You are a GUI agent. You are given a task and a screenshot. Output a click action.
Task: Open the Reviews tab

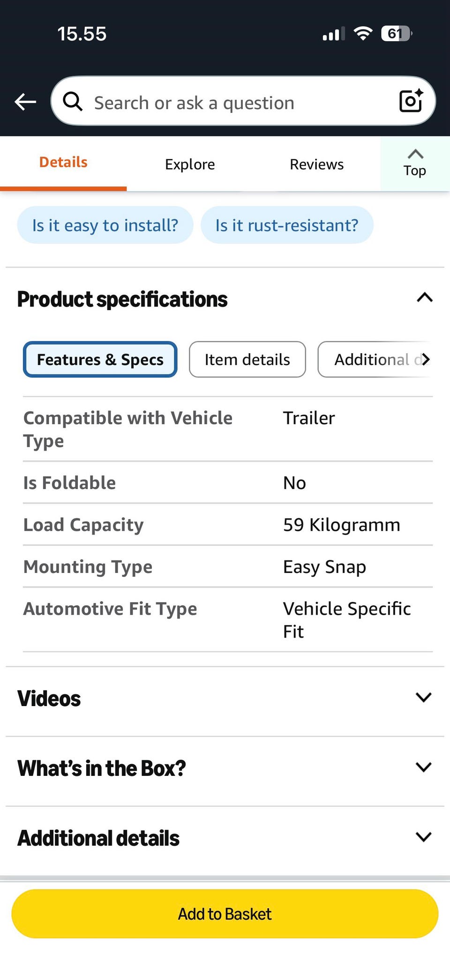tap(316, 164)
